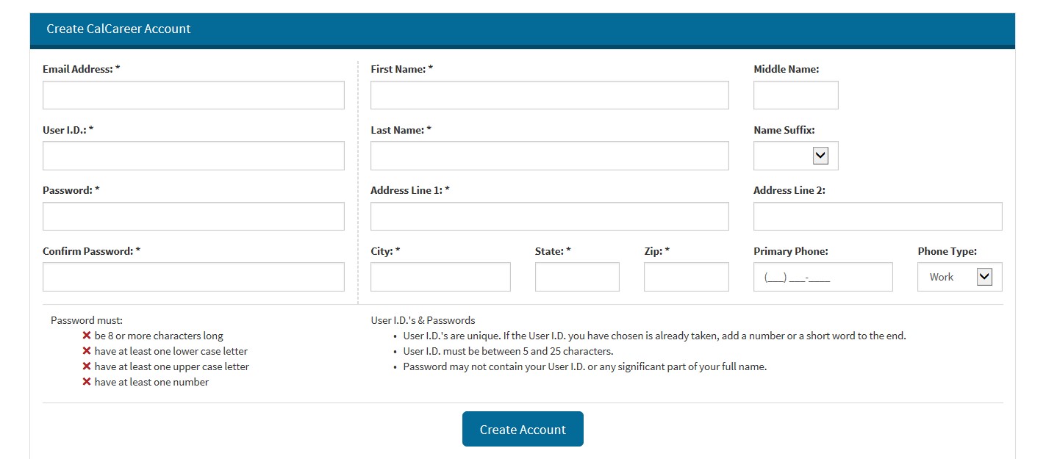Click the red X beside 'one lower case letter'
Screen dimensions: 1046x459
pyautogui.click(x=87, y=351)
